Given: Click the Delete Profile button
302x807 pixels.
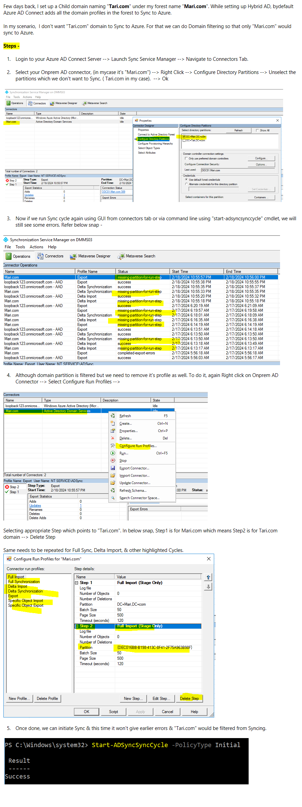Looking at the screenshot, I should pyautogui.click(x=47, y=698).
